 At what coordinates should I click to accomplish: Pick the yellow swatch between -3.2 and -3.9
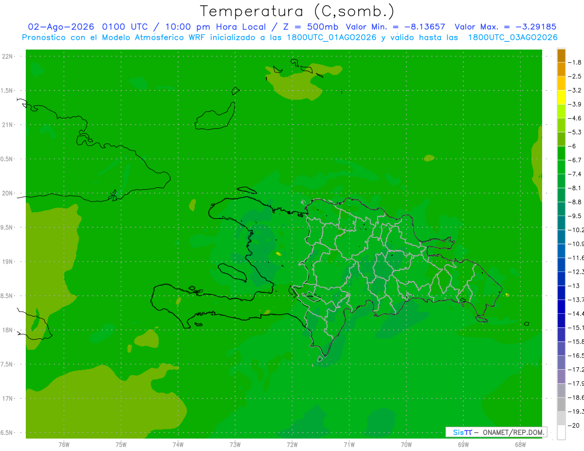point(561,97)
